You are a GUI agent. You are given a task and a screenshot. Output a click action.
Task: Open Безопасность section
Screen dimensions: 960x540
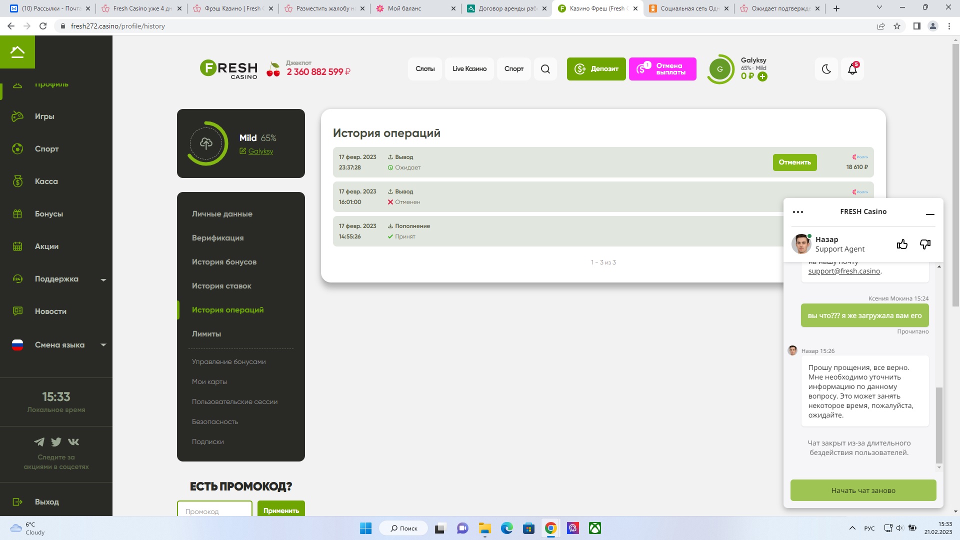(x=215, y=422)
